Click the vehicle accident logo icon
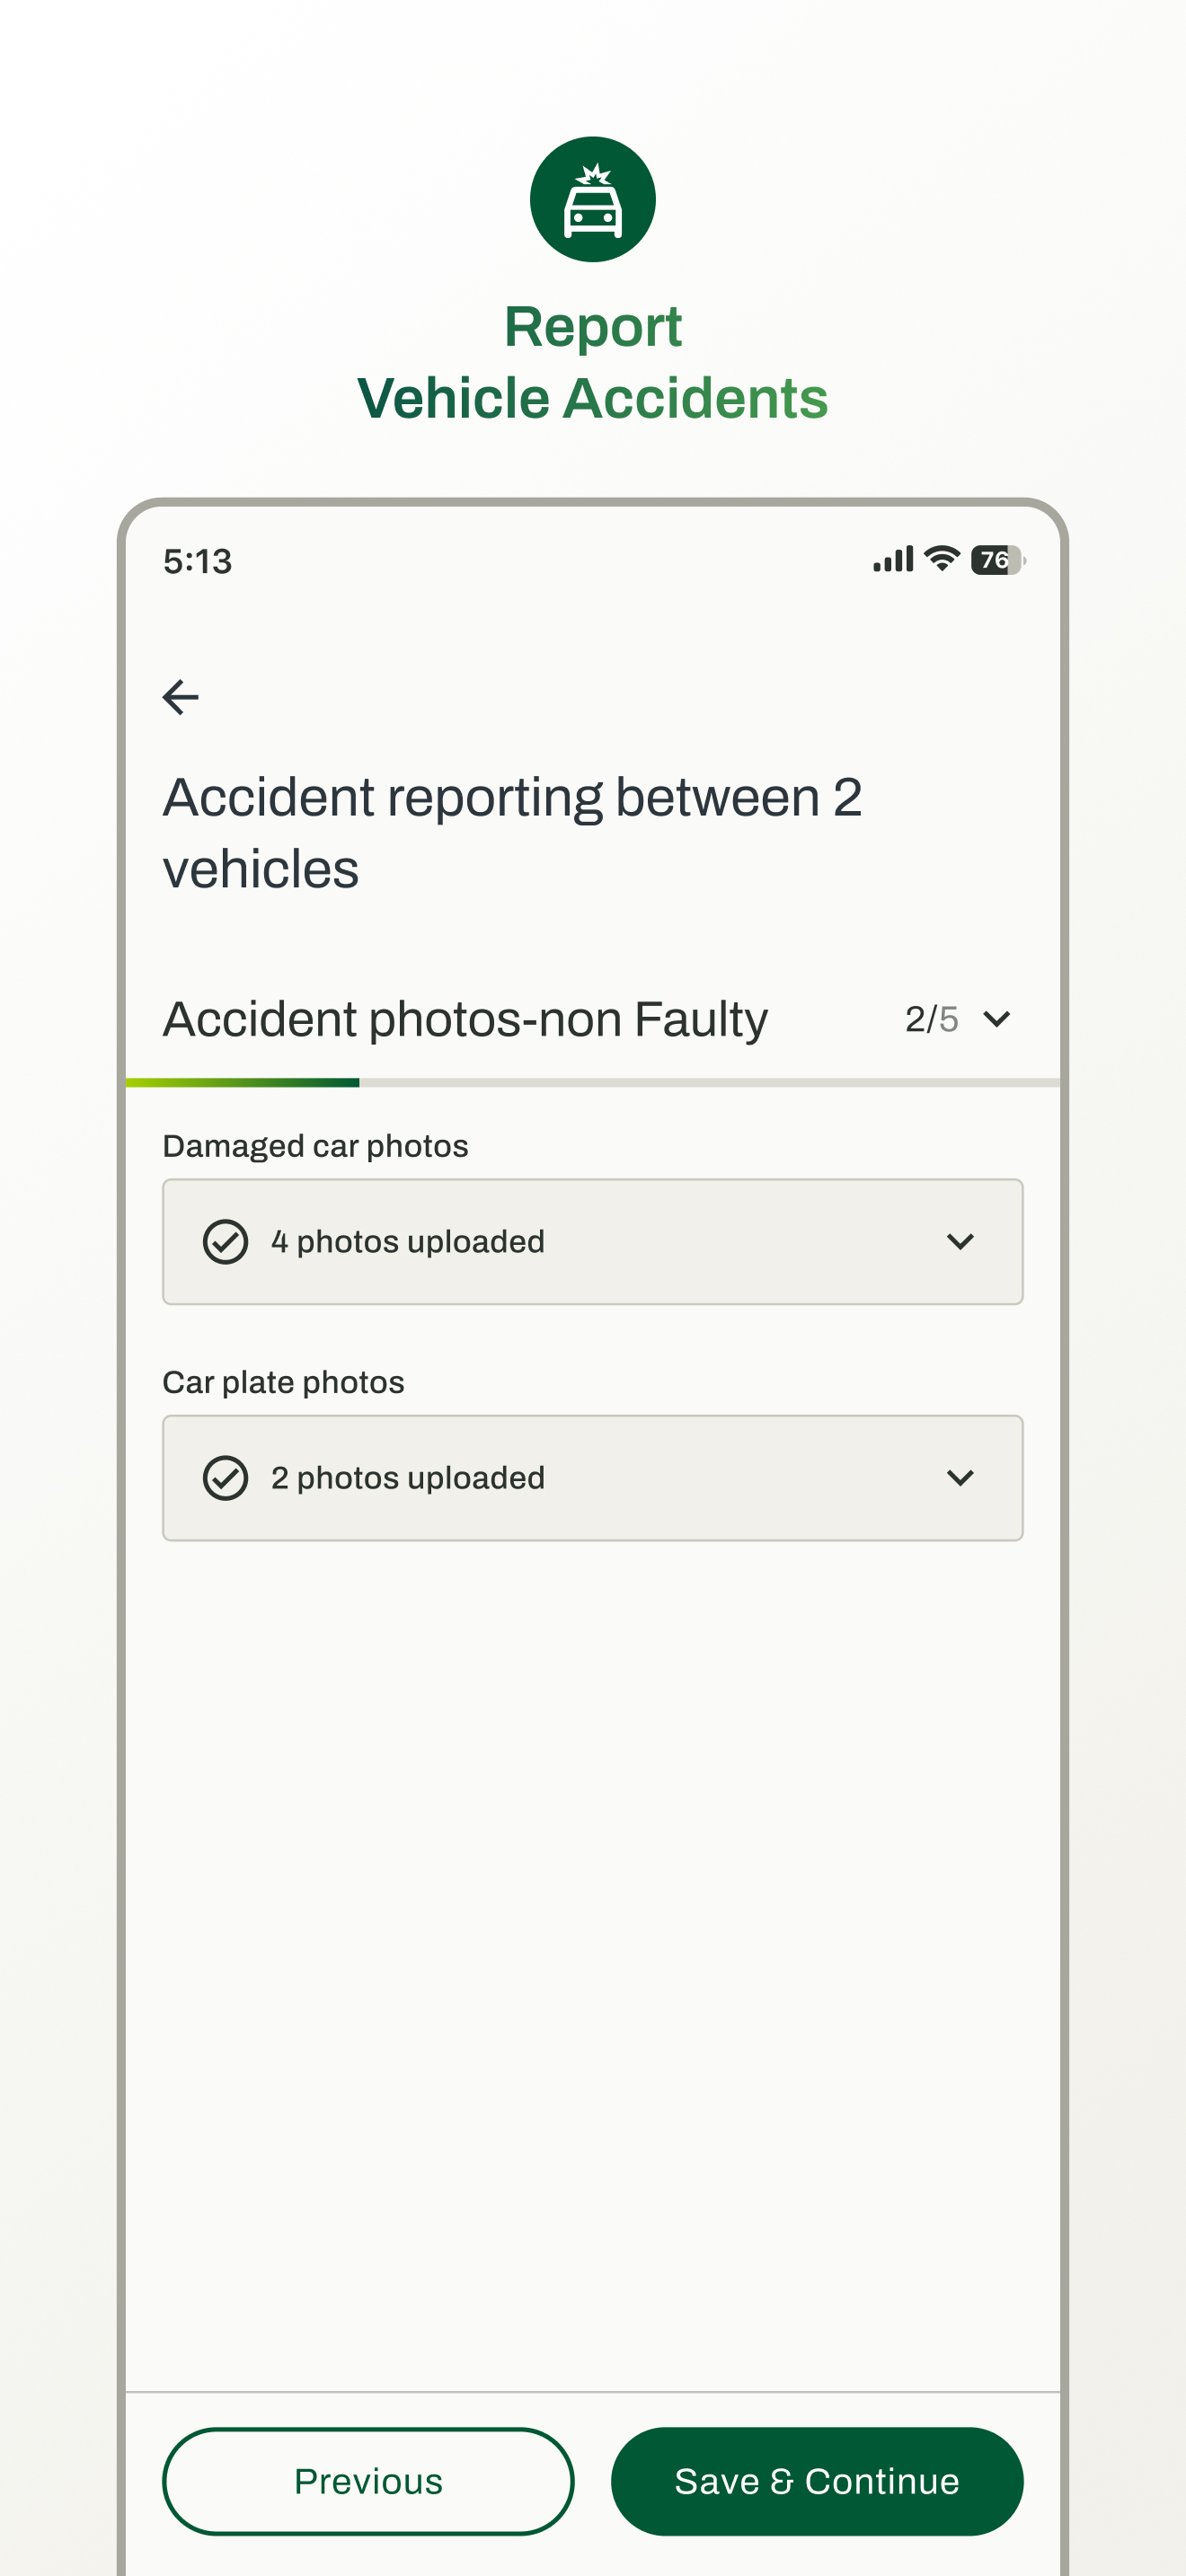 (x=593, y=199)
